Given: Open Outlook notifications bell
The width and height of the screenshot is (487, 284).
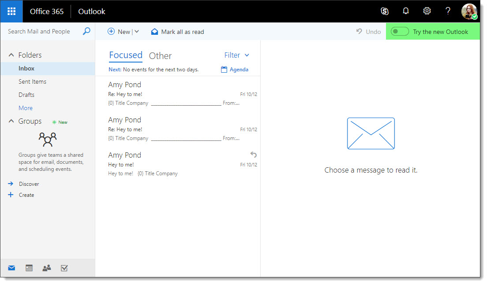Looking at the screenshot, I should tap(405, 11).
